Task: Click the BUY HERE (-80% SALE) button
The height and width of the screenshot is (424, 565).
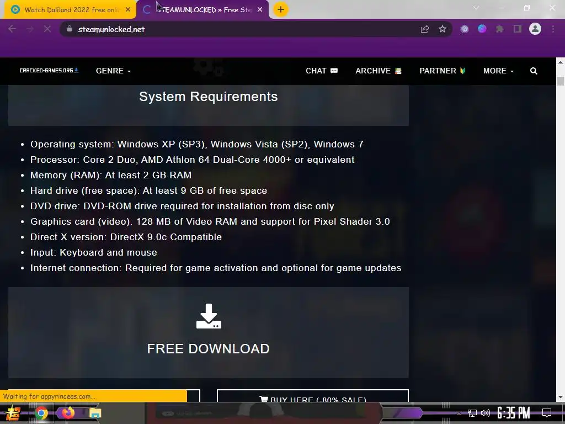Action: click(313, 396)
